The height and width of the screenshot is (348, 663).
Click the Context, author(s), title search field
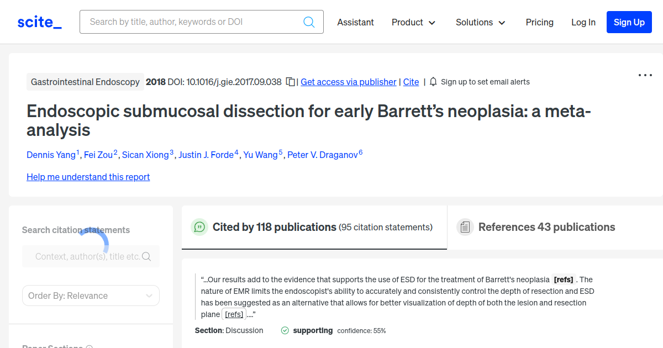[83, 256]
